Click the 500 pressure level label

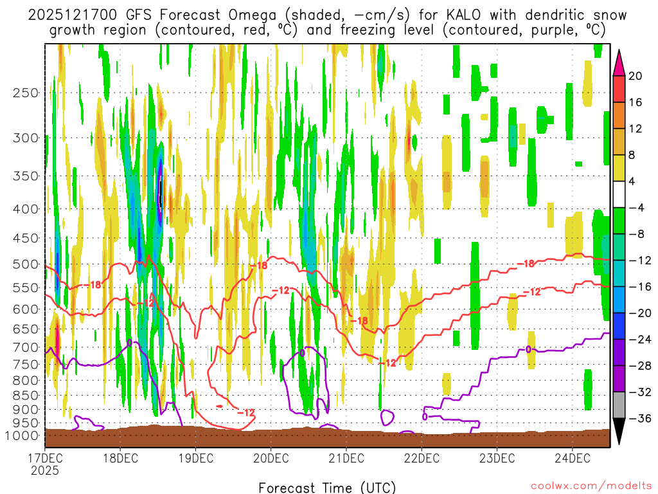tap(26, 264)
